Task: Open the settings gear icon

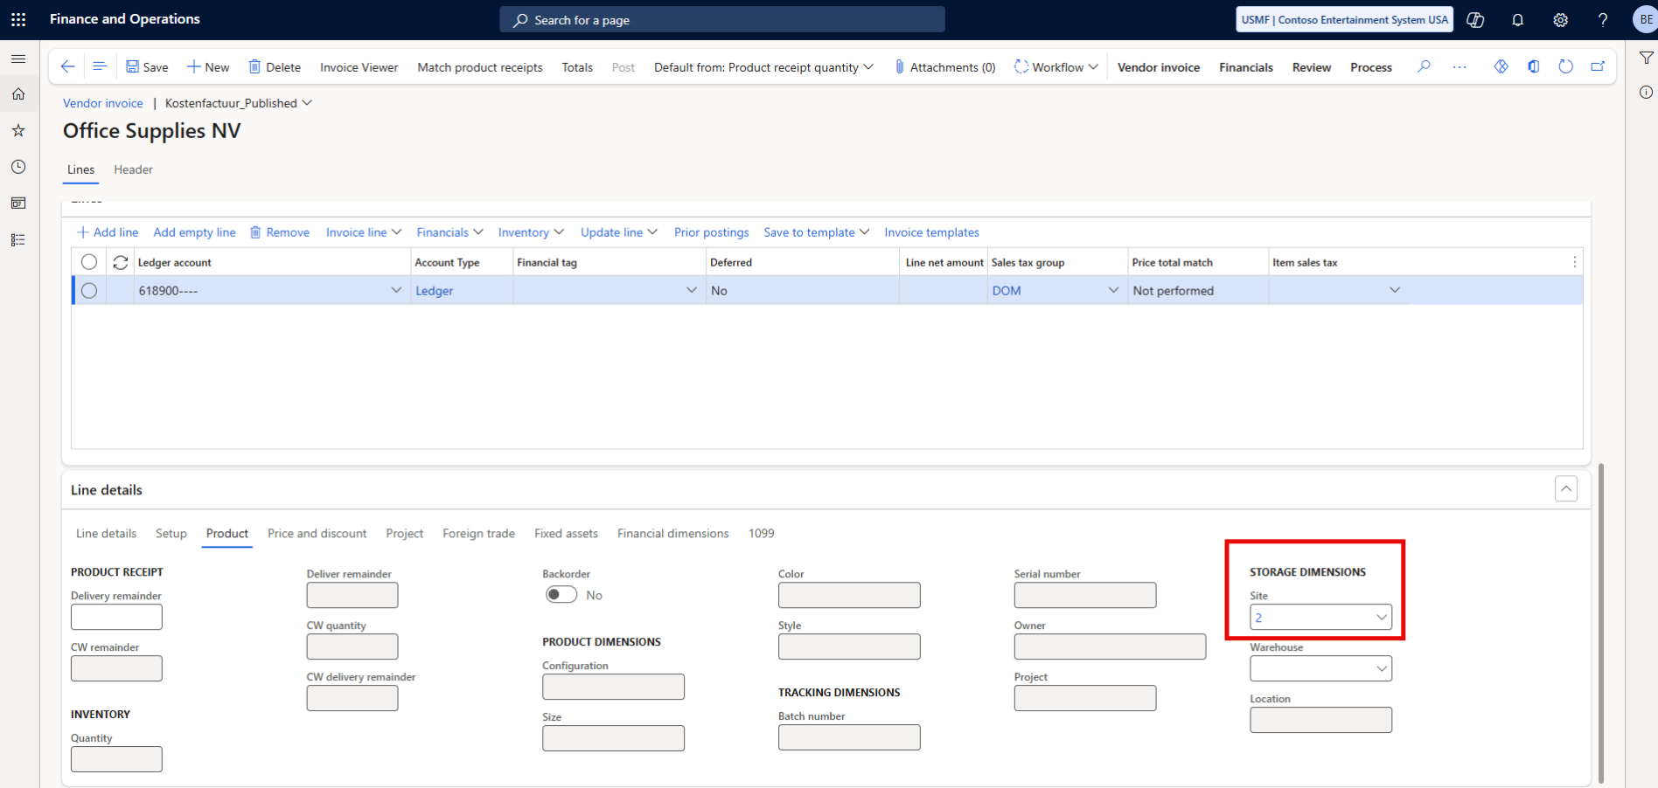Action: tap(1561, 19)
